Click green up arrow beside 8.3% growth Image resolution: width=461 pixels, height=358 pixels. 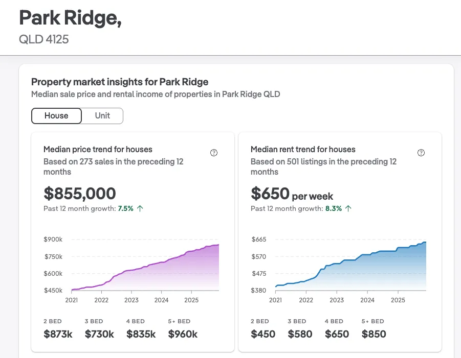coord(348,208)
